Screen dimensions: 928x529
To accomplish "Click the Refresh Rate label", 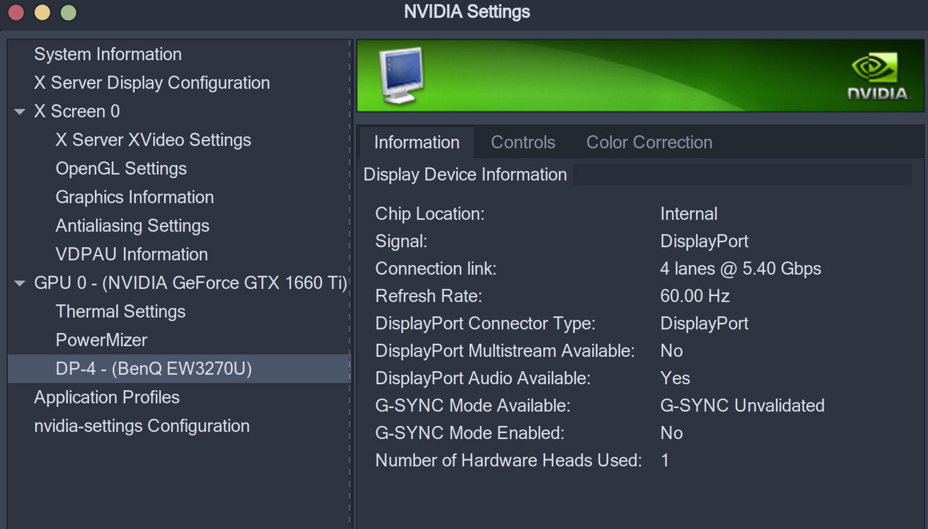I will pyautogui.click(x=429, y=296).
